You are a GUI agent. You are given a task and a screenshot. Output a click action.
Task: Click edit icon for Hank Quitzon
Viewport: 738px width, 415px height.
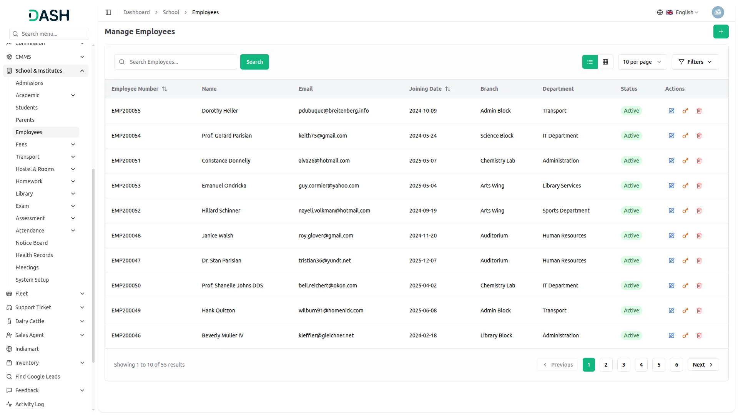coord(672,310)
